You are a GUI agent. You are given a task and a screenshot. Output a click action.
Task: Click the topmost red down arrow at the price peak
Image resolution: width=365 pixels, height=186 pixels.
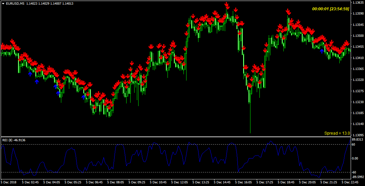point(226,5)
